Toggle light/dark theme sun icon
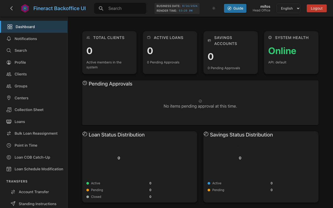 click(214, 8)
